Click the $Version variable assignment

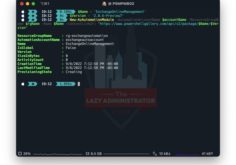78,16
